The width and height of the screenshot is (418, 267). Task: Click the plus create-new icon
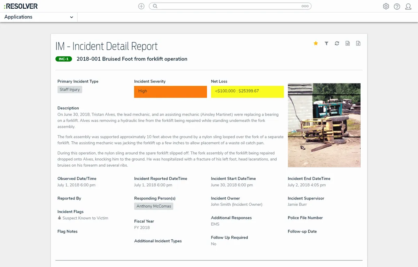(141, 6)
